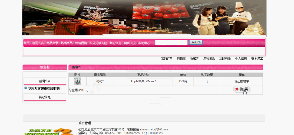Screen dimensions: 294x135
Task: Remove item via 移出购物车
Action: 242,82
